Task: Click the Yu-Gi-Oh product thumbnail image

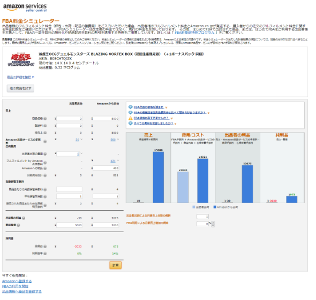Action: [x=21, y=60]
